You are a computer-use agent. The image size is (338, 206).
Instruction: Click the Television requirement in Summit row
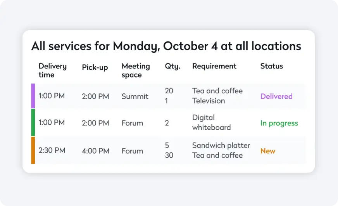(x=209, y=101)
